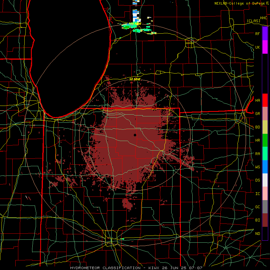
Task: Click the BD legend label
Action: coord(257,127)
